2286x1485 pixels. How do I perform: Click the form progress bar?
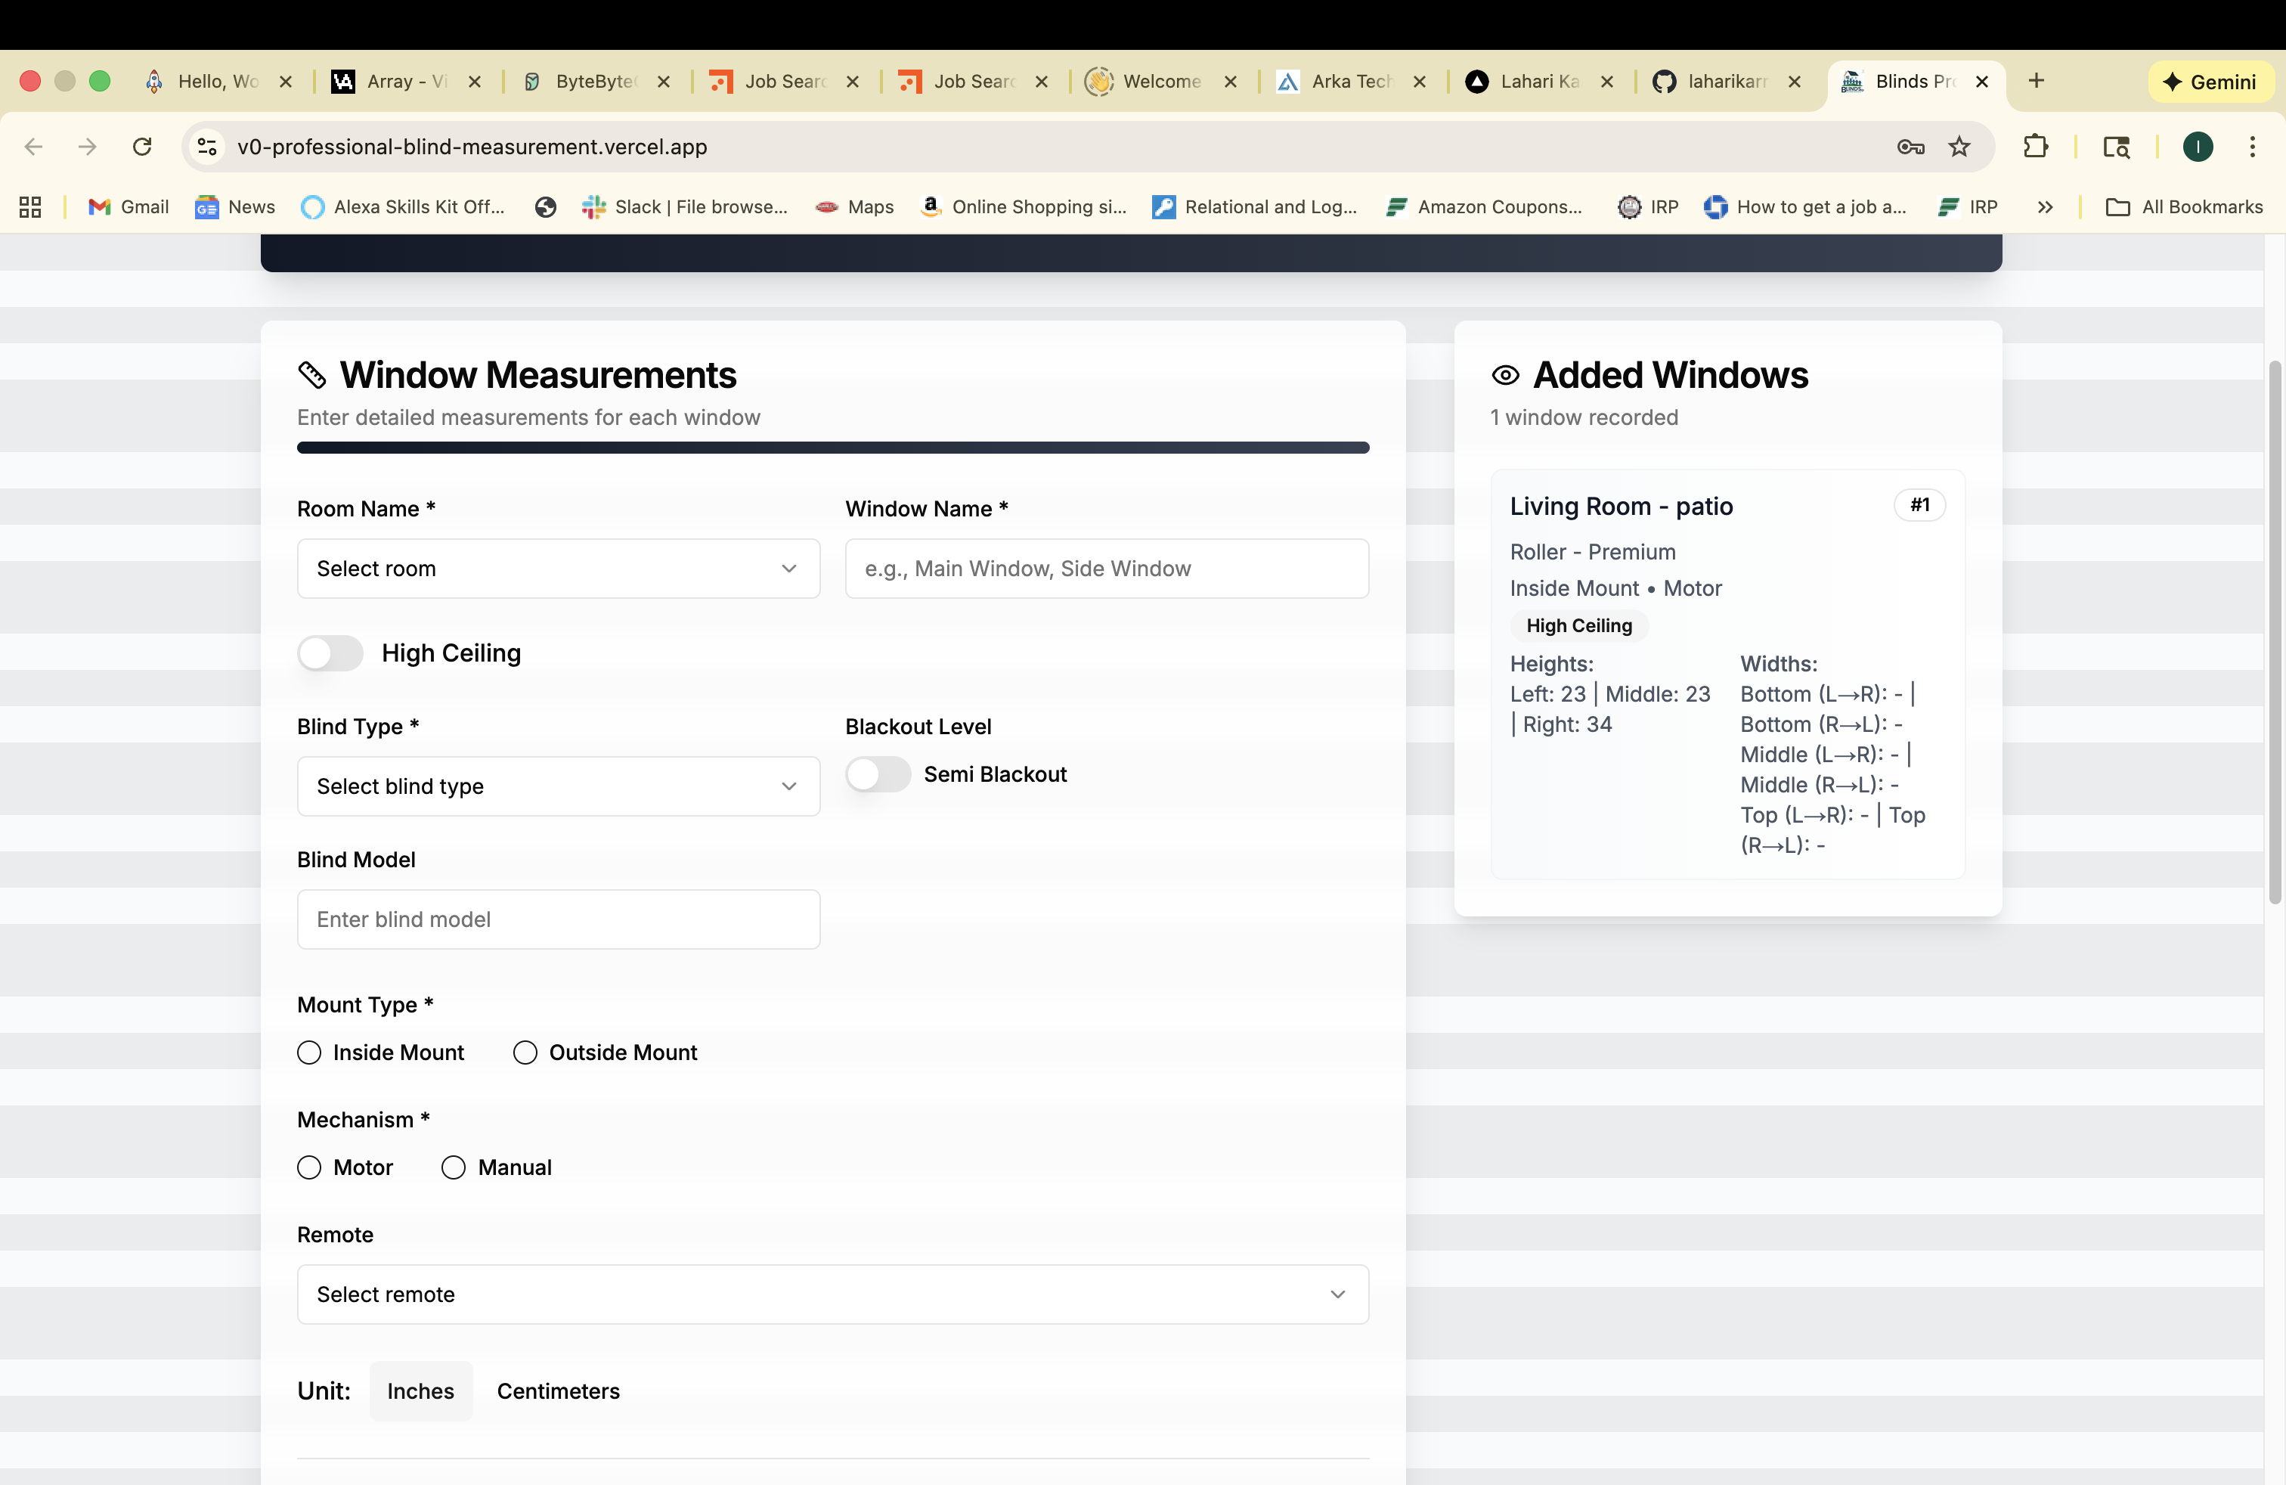(833, 448)
